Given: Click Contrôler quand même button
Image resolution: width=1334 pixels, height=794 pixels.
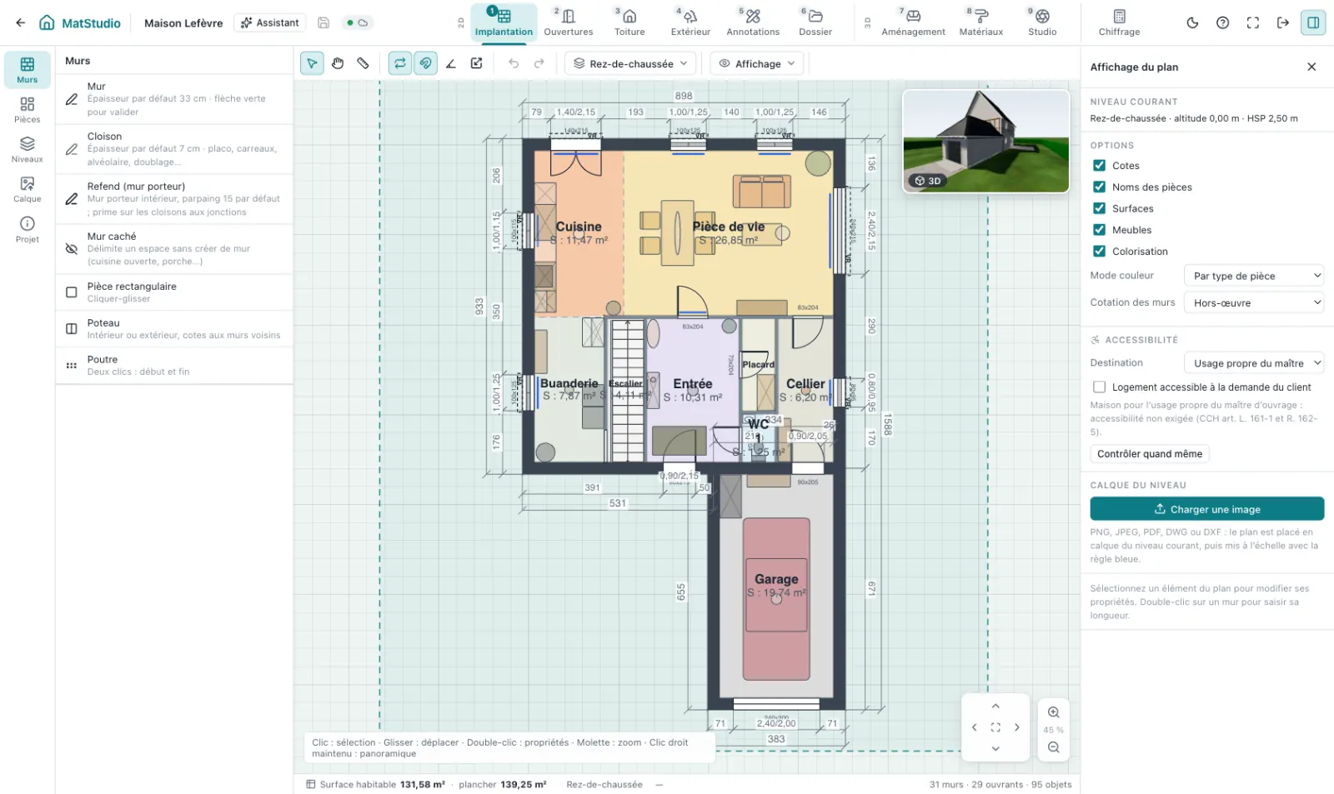Looking at the screenshot, I should (1150, 454).
